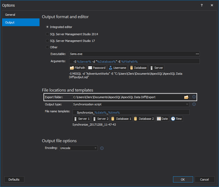This screenshot has width=219, height=187.
Task: Reset settings with Defaults button
Action: (x=14, y=180)
